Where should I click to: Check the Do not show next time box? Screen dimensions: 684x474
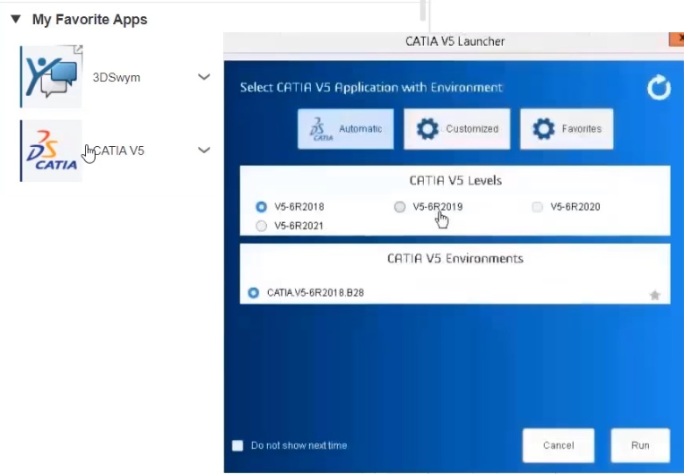point(238,445)
